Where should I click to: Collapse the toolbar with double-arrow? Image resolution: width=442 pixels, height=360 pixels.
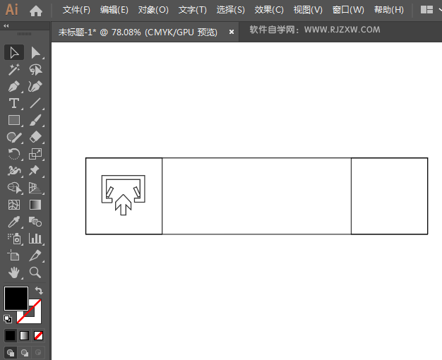(x=6, y=26)
